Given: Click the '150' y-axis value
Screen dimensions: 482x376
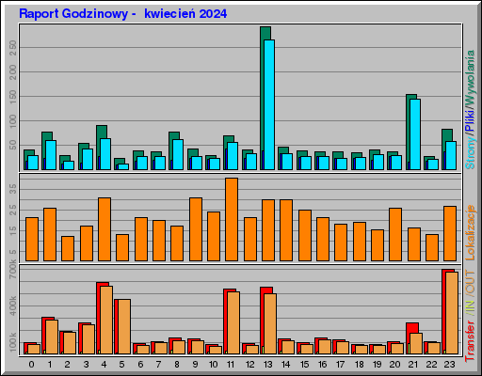Looking at the screenshot, I should 13,98.
